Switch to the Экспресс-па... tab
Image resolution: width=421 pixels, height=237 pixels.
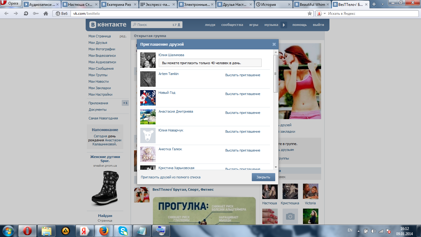tap(158, 4)
